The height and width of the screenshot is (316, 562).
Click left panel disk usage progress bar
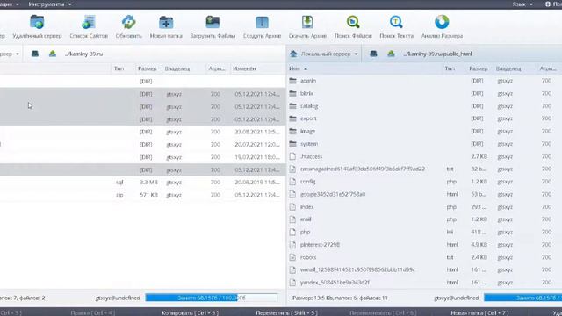coord(212,298)
